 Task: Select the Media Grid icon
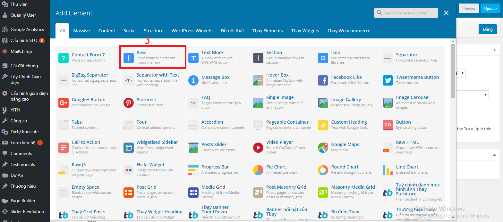[x=193, y=193]
